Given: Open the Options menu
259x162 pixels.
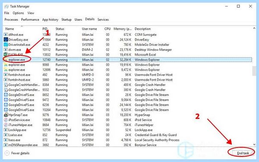Looking at the screenshot, I should point(18,13).
